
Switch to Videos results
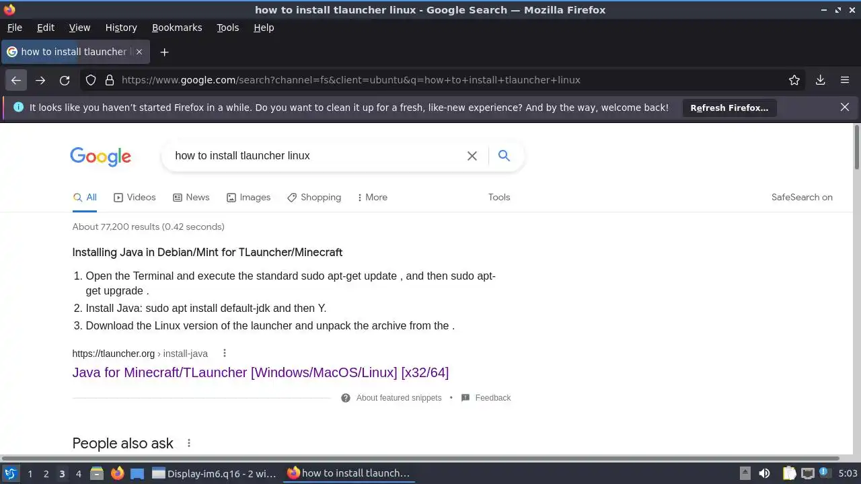click(135, 198)
